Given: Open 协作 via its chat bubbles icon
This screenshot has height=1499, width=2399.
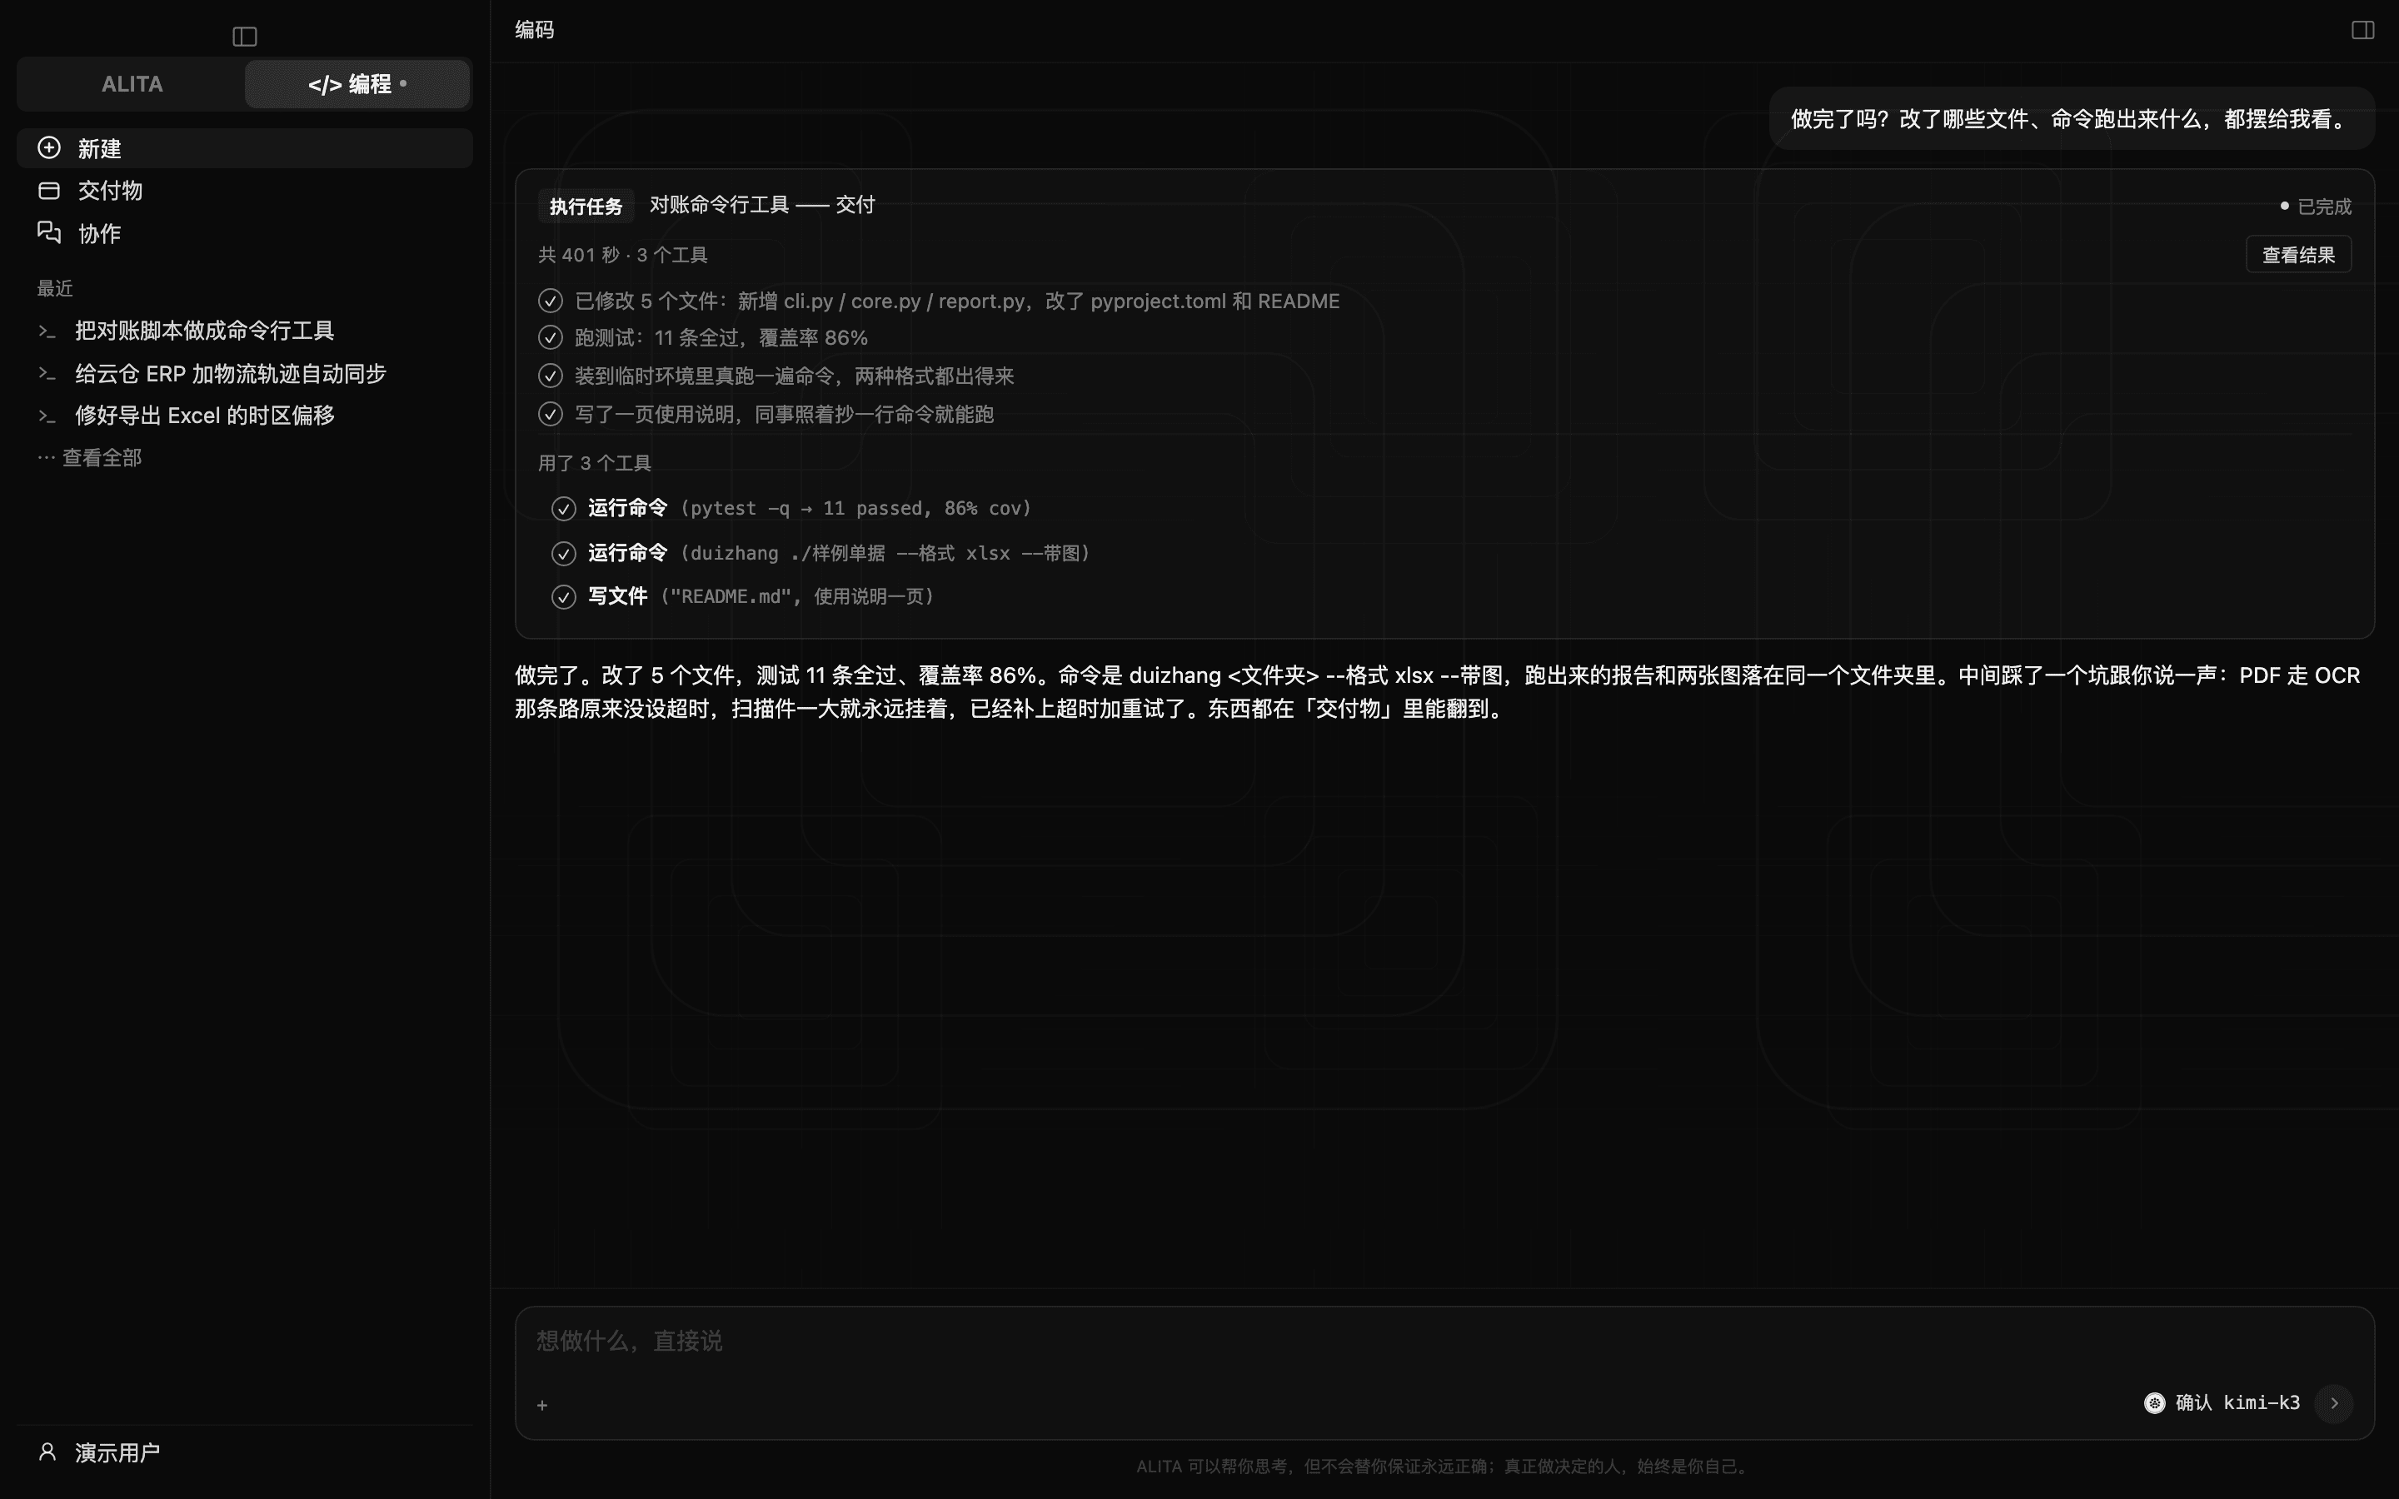Looking at the screenshot, I should click(48, 232).
